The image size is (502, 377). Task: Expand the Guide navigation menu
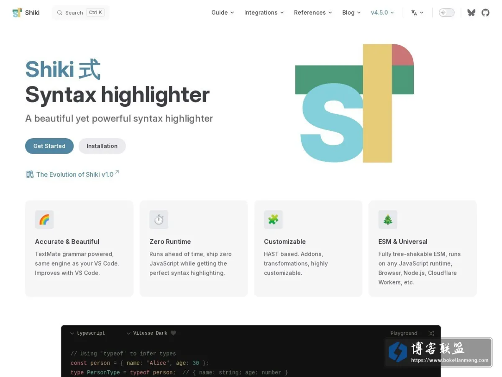pos(223,13)
